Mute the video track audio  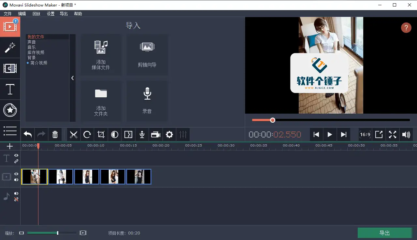[16, 180]
